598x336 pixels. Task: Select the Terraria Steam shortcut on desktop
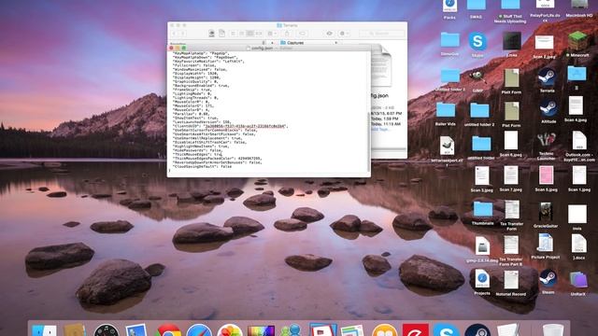pos(547,77)
